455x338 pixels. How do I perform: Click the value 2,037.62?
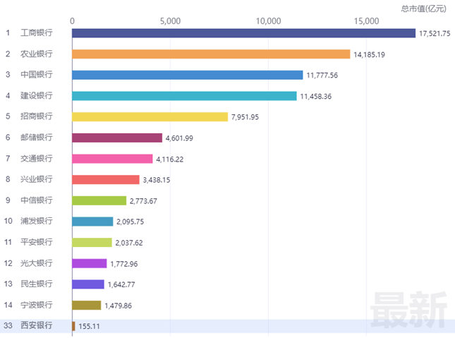click(x=129, y=243)
